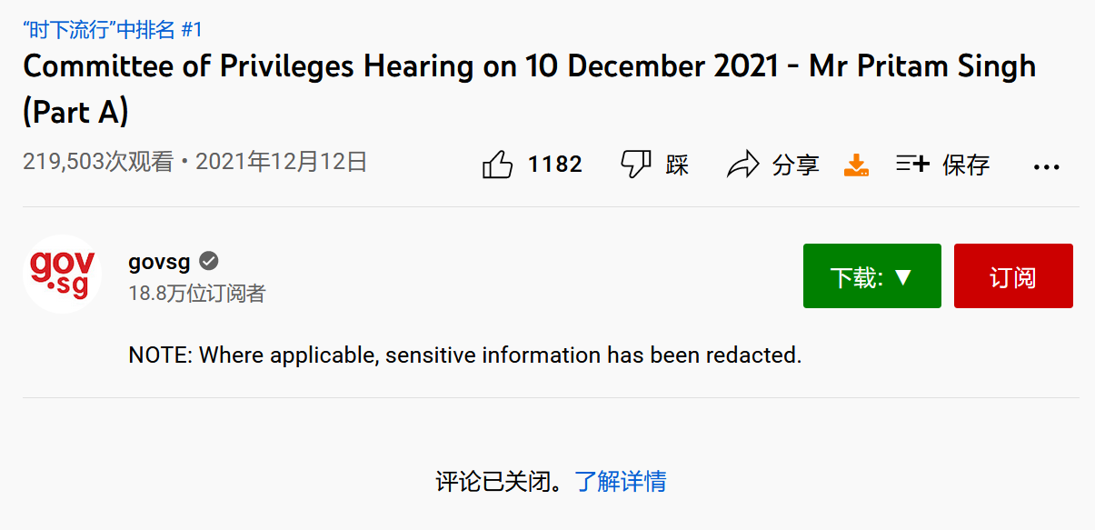
Task: Go to the govsg channel name
Action: click(x=159, y=262)
